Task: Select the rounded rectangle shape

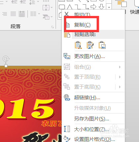Action: [x=62, y=7]
